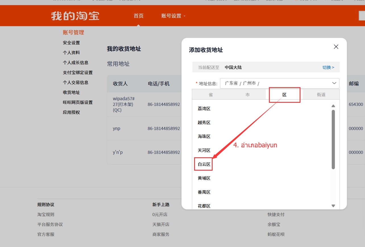Click the 中国大陆 delivery region text
Viewport: 365px width, 247px height.
coord(233,67)
